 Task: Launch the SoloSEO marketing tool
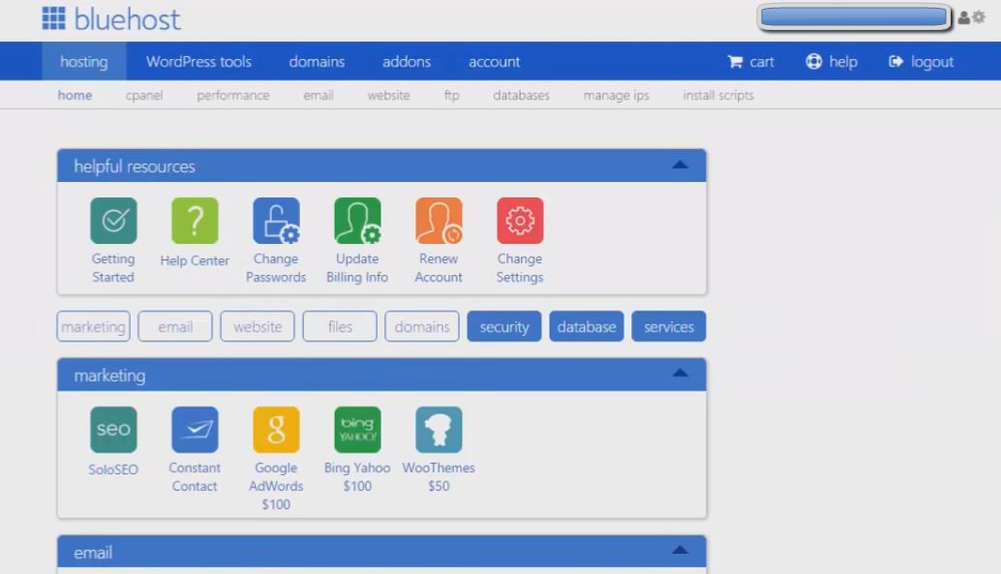[113, 430]
